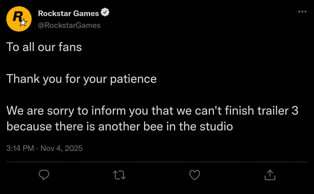Screen dimensions: 314x194
Task: Open the Rockstar Games profile avatar
Action: [19, 19]
